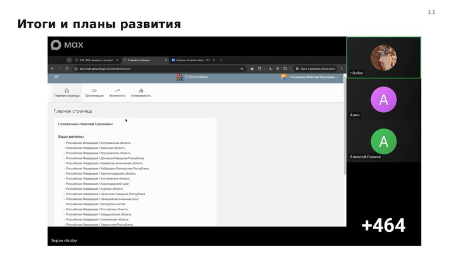Image resolution: width=469 pixels, height=263 pixels.
Task: Select nikolay participant tile
Action: coord(384,57)
